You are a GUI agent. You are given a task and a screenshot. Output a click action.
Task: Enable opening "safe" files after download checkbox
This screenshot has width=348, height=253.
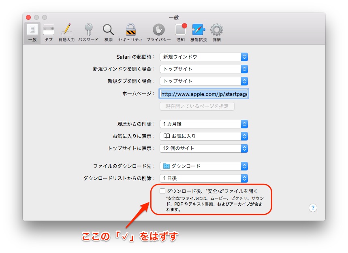162,191
